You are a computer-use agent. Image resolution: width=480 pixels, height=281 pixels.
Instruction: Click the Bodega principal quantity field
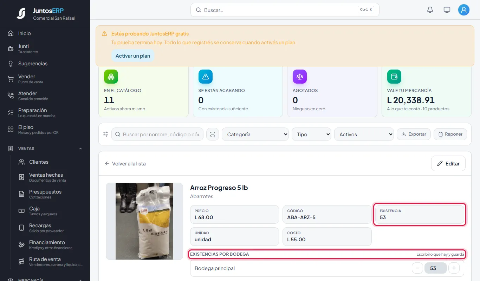(435, 268)
